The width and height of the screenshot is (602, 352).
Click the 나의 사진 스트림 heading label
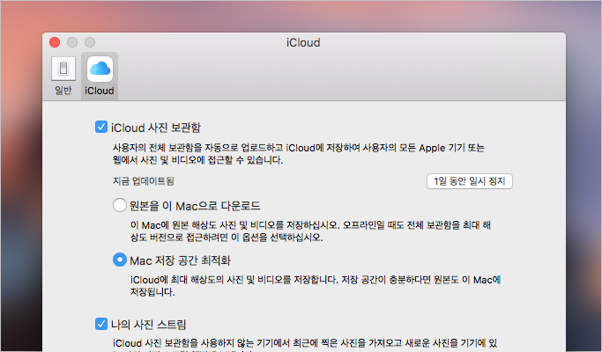[149, 325]
